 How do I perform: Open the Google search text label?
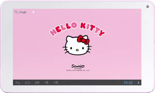23,12
